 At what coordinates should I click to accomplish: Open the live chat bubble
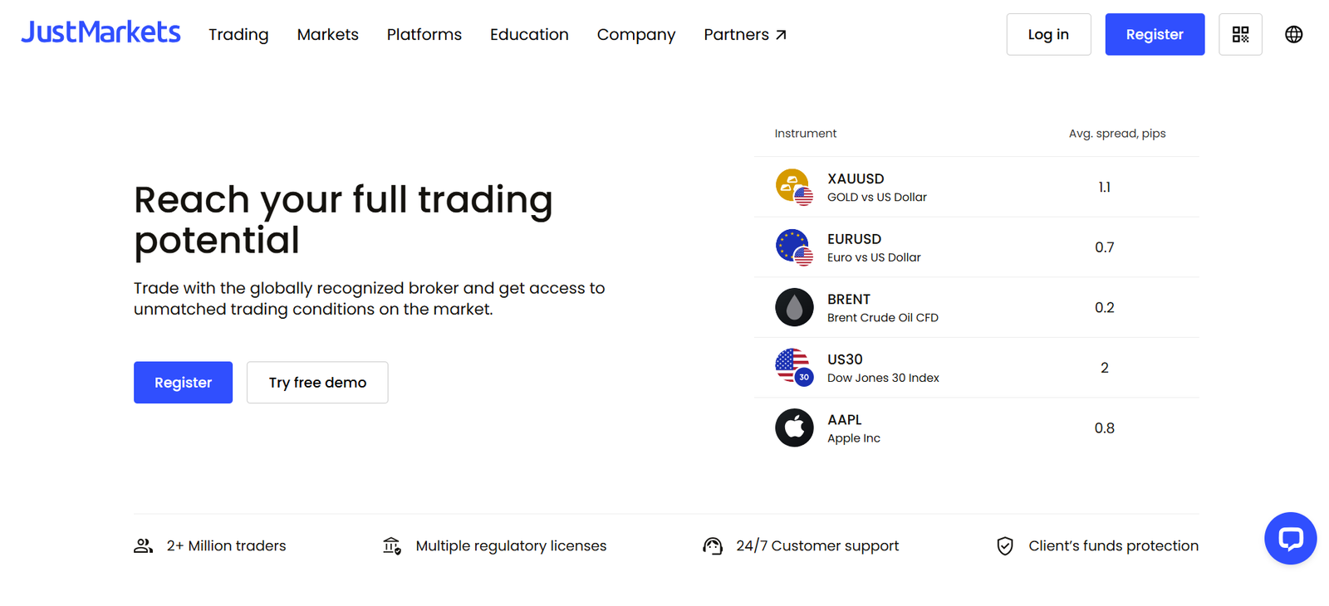(1290, 539)
